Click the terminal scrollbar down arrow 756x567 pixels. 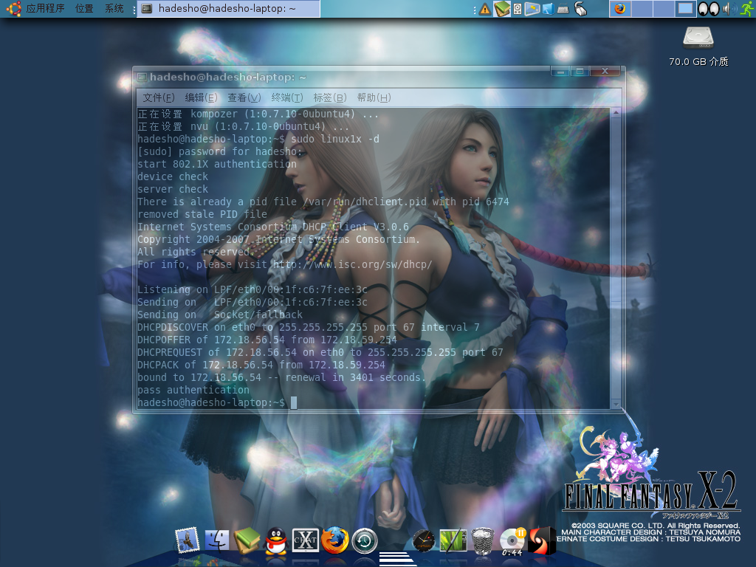616,404
